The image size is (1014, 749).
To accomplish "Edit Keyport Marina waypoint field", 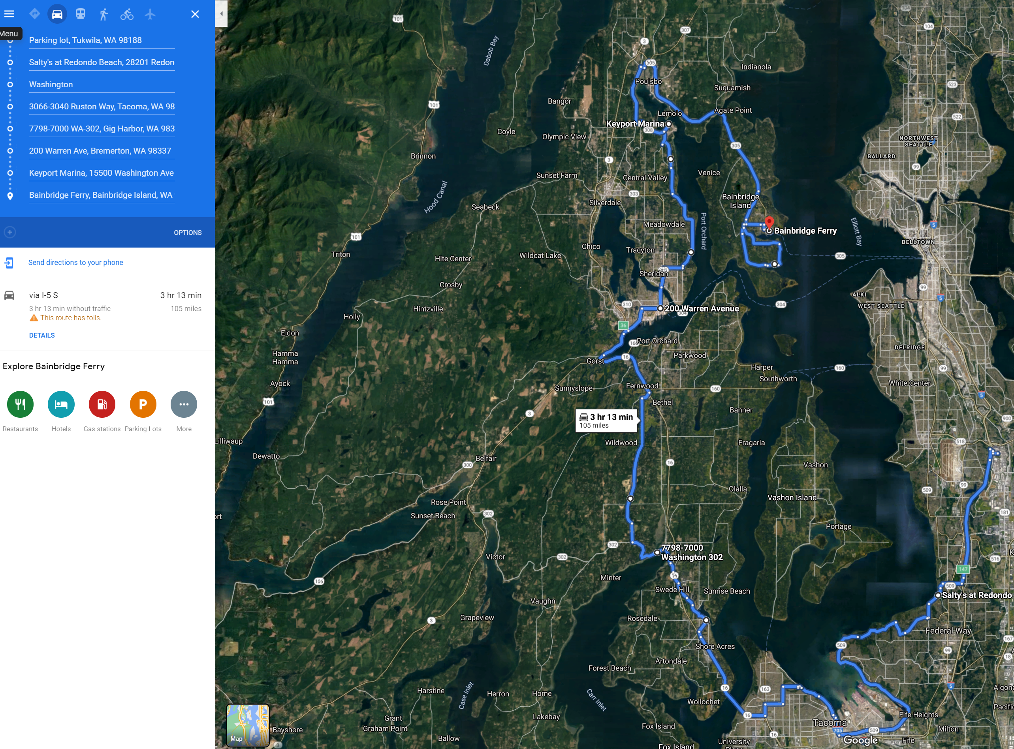I will point(101,173).
